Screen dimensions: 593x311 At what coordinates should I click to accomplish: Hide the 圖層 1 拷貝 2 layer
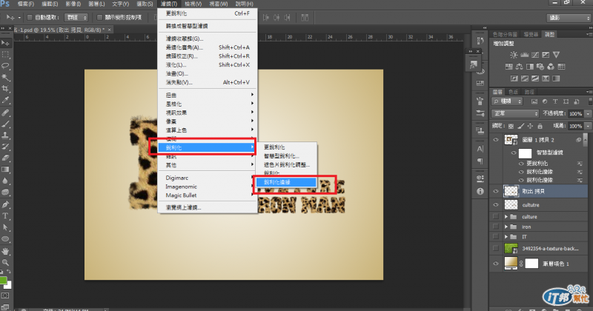(x=496, y=139)
